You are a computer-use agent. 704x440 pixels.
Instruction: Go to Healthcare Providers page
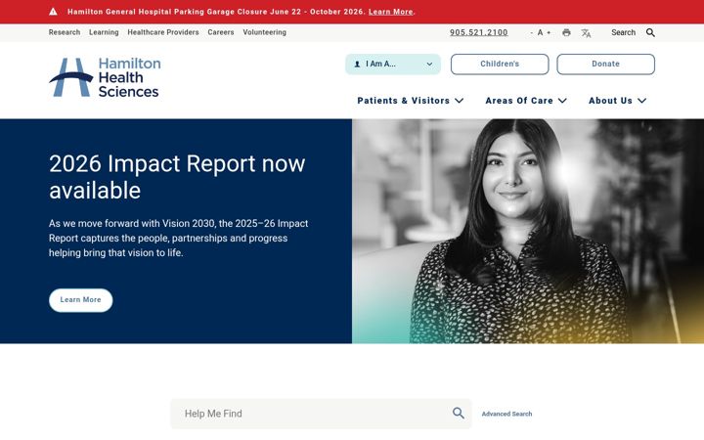point(163,32)
